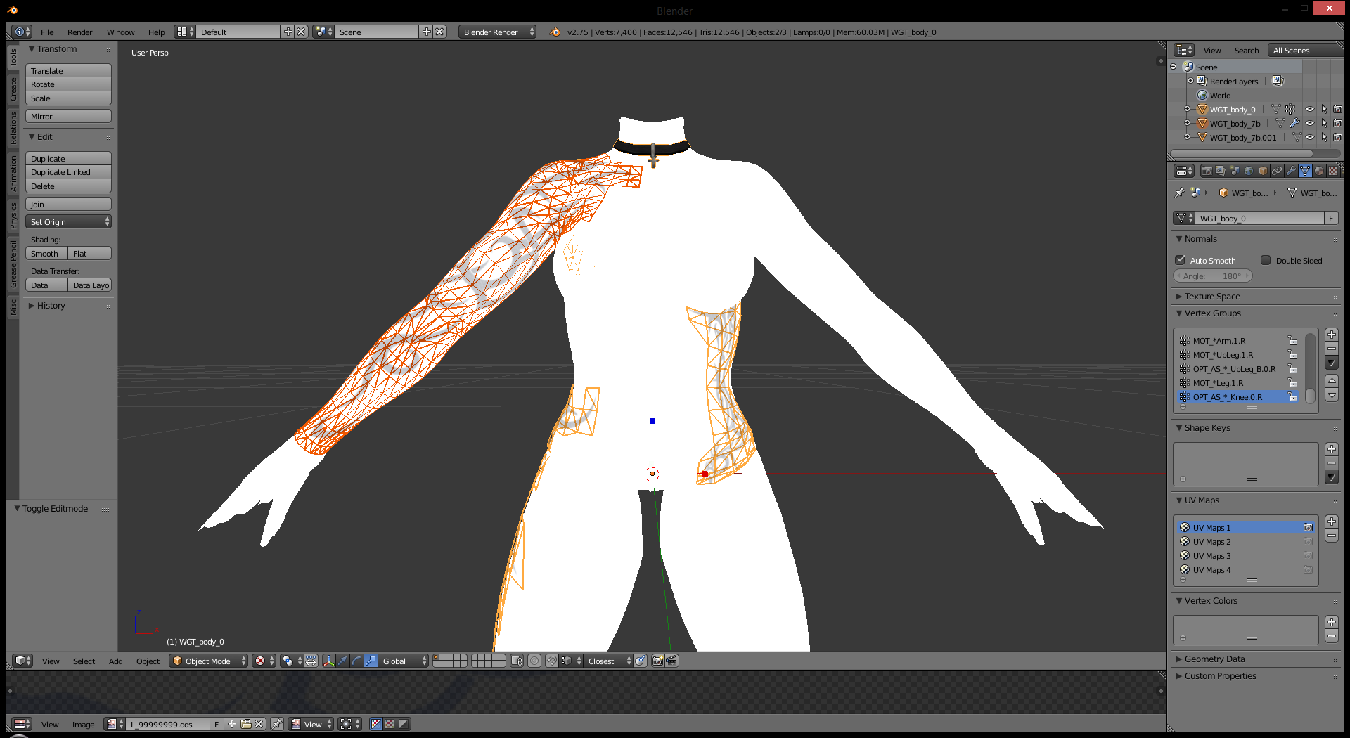
Task: Hide WGT_body_7b with its eye icon
Action: (x=1310, y=124)
